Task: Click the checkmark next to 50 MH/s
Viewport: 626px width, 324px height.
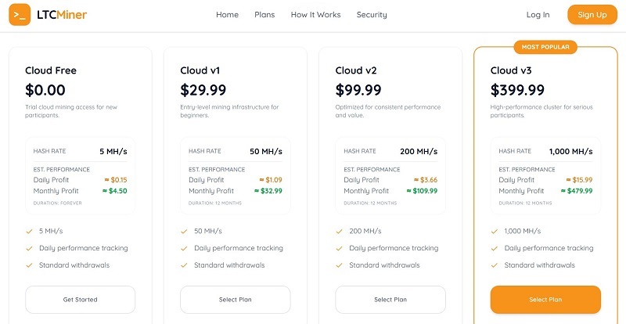Action: tap(184, 232)
